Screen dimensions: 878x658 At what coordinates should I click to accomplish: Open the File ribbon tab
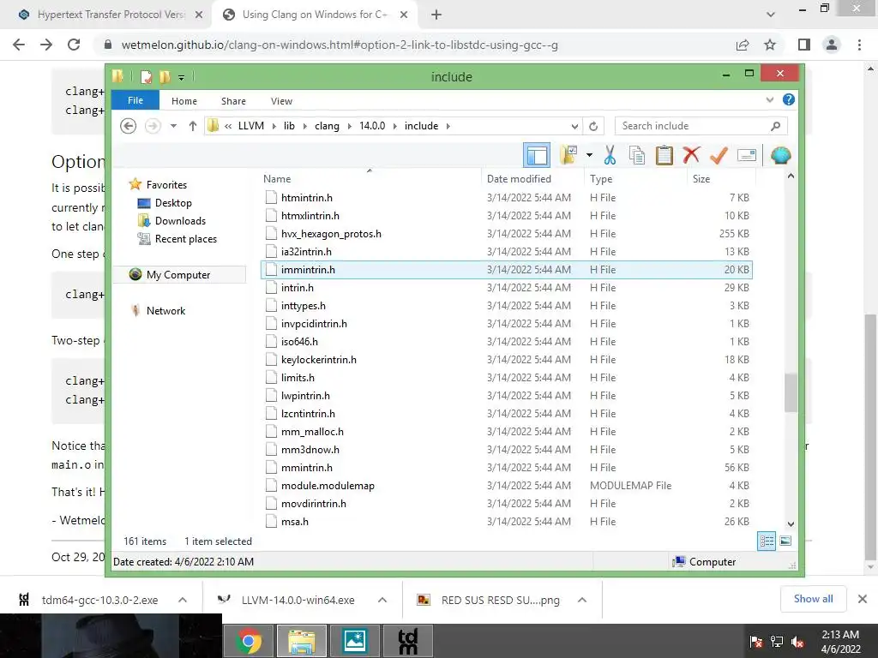pos(135,100)
